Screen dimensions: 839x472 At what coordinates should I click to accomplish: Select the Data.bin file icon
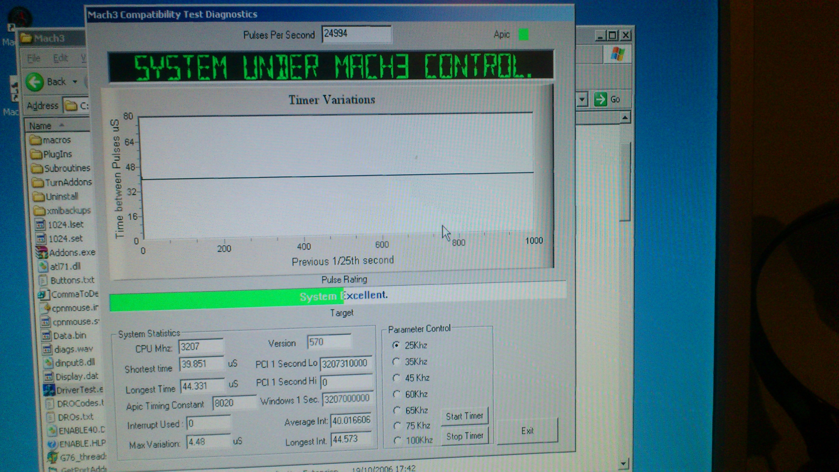pyautogui.click(x=46, y=335)
